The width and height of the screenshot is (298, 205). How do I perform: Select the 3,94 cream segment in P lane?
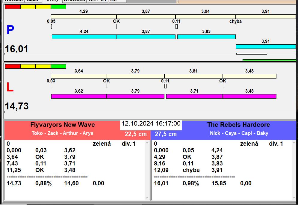point(205,16)
